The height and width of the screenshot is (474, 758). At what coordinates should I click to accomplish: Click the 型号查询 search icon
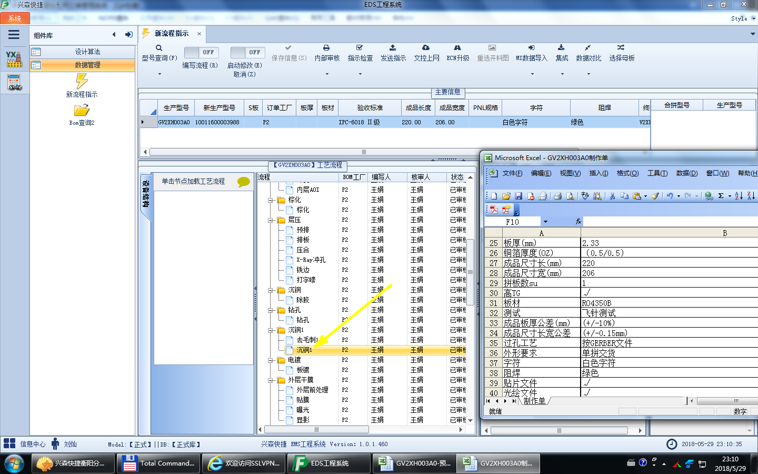pos(159,48)
